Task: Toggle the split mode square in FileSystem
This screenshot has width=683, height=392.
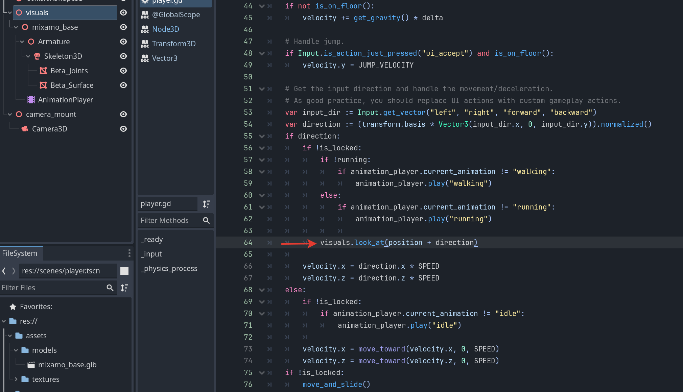Action: [124, 271]
